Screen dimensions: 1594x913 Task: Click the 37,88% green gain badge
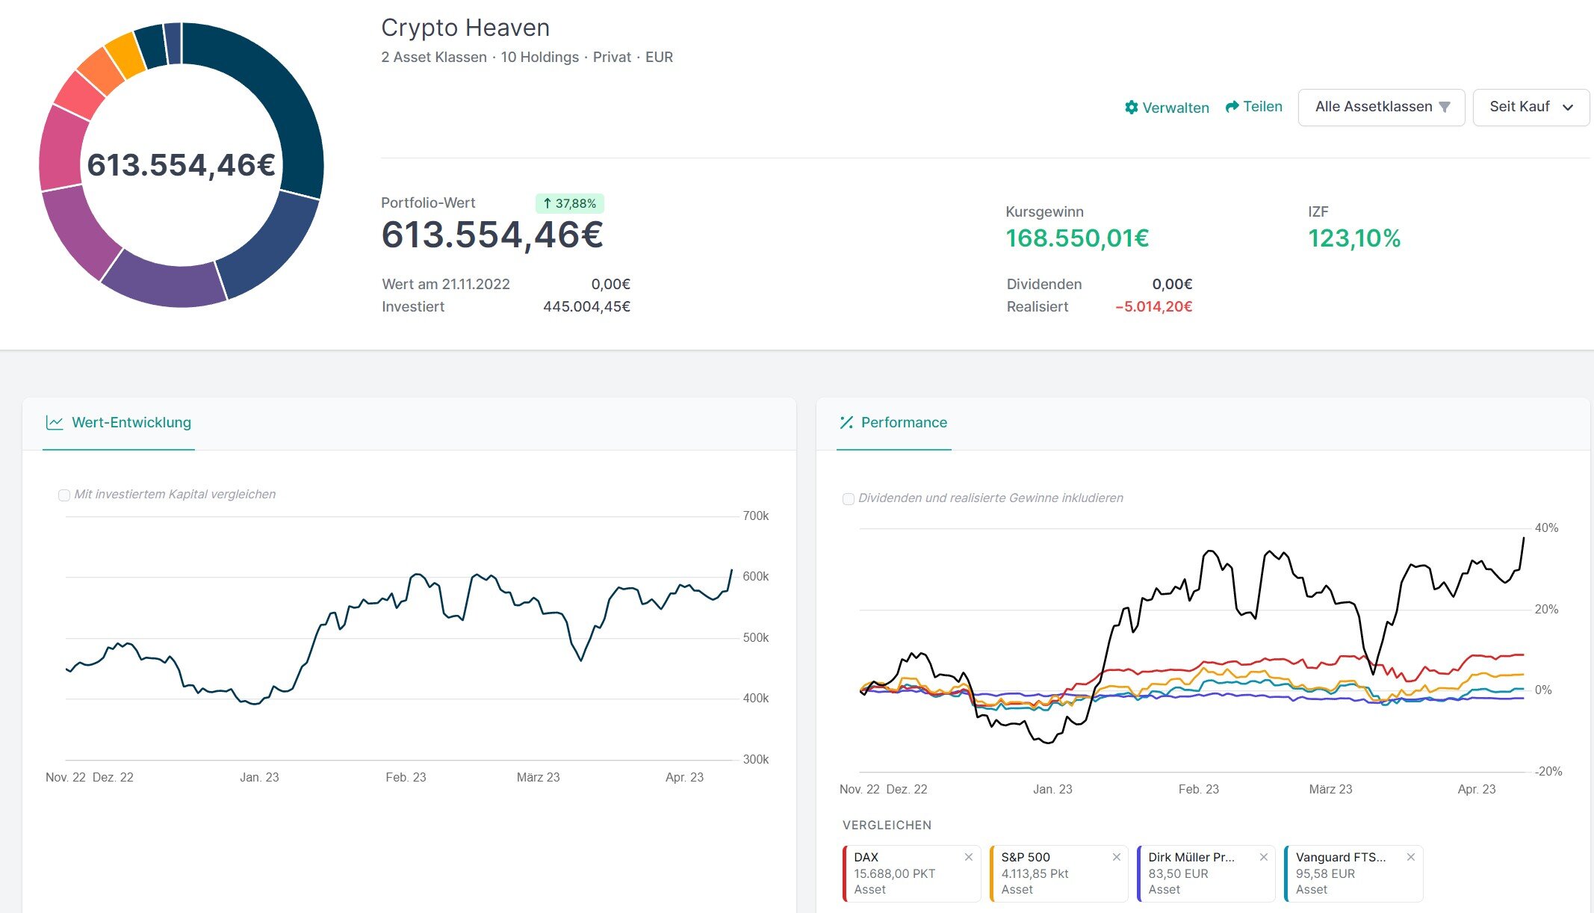(x=569, y=203)
